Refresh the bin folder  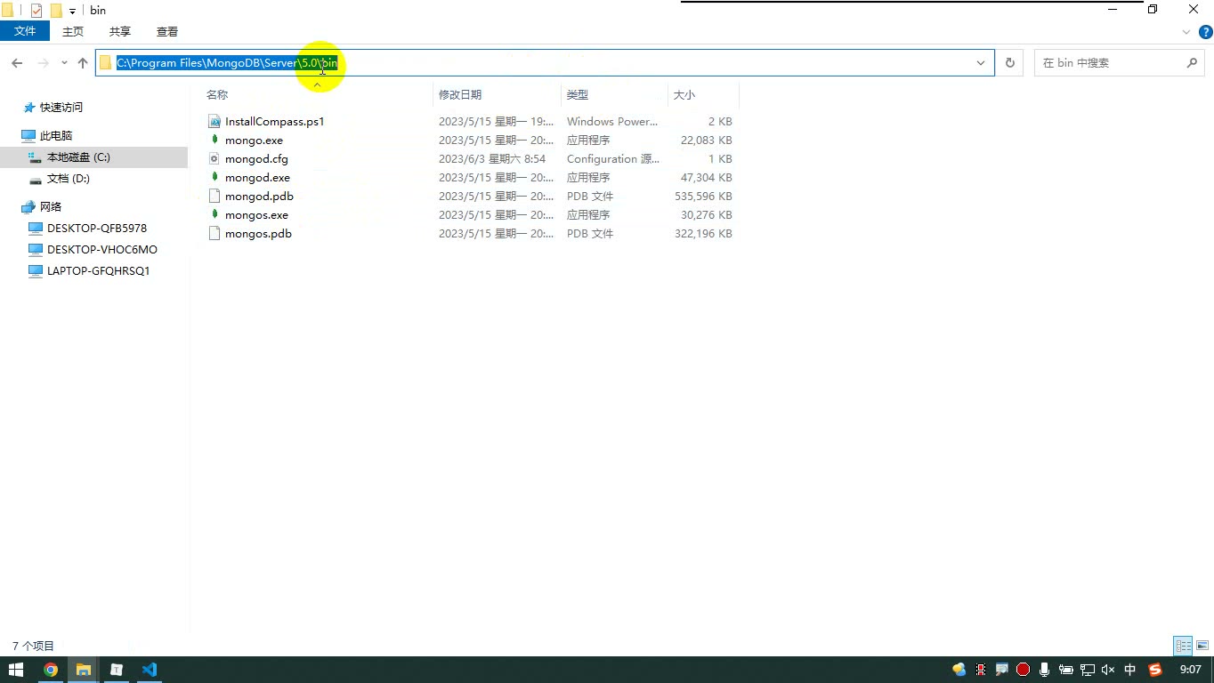point(1009,63)
